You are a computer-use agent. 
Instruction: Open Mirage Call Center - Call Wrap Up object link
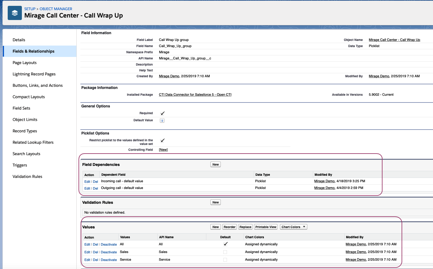(395, 40)
